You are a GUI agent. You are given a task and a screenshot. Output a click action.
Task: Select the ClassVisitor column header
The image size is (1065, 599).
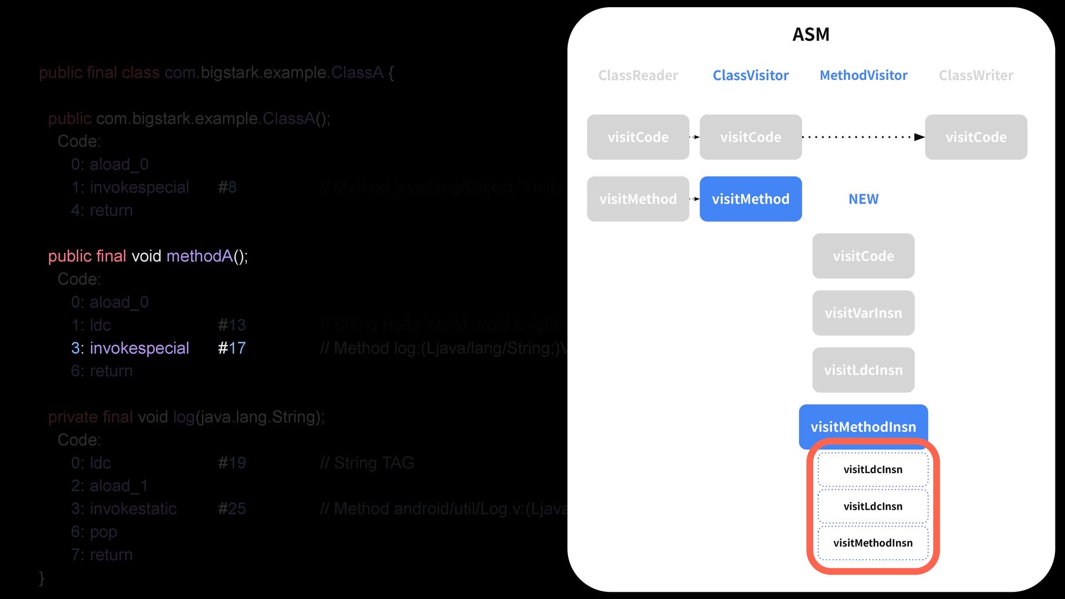tap(750, 75)
